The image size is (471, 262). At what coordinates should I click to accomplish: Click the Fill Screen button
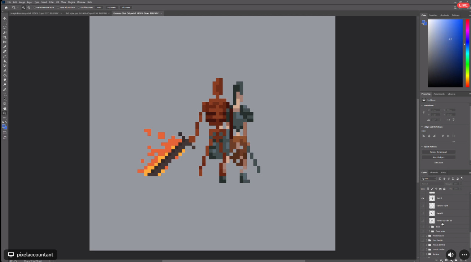click(x=126, y=8)
